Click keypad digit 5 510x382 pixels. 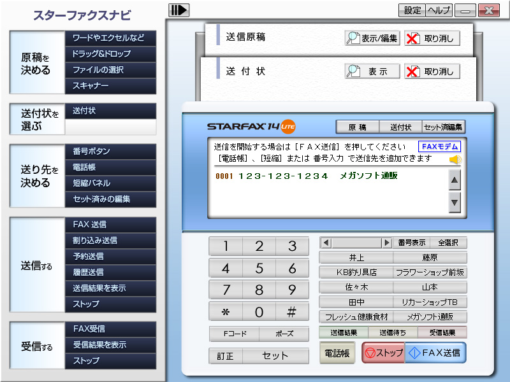pos(259,268)
